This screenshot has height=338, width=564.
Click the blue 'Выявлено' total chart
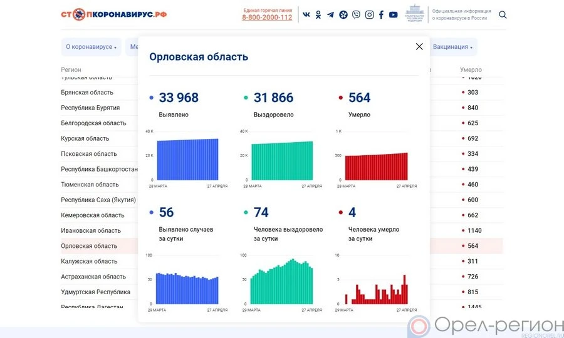point(187,159)
